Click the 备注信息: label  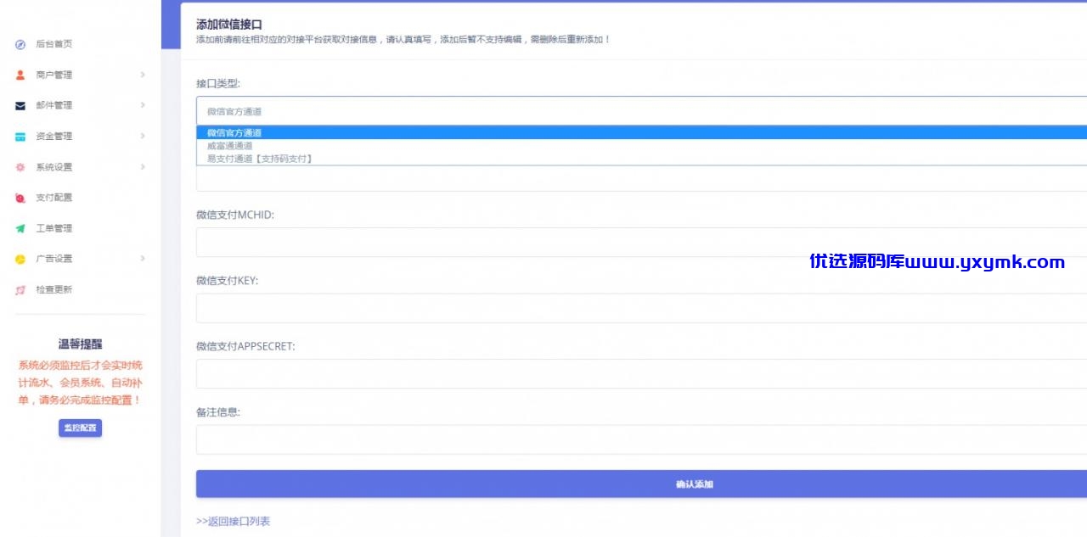coord(218,412)
